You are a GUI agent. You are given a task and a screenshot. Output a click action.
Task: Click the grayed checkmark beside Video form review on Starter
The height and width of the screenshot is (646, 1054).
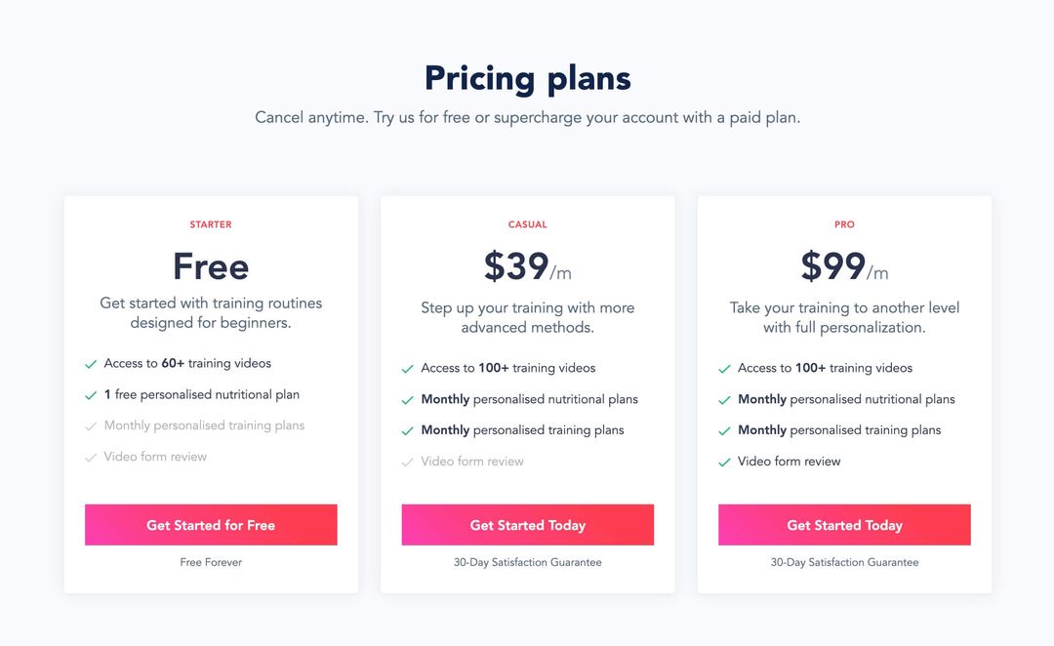[90, 456]
